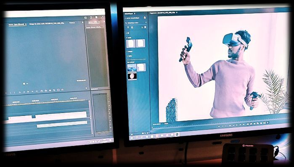This screenshot has width=294, height=167.
Task: Select the white thumbnail beside the VR thumbnail
Action: [141, 67]
